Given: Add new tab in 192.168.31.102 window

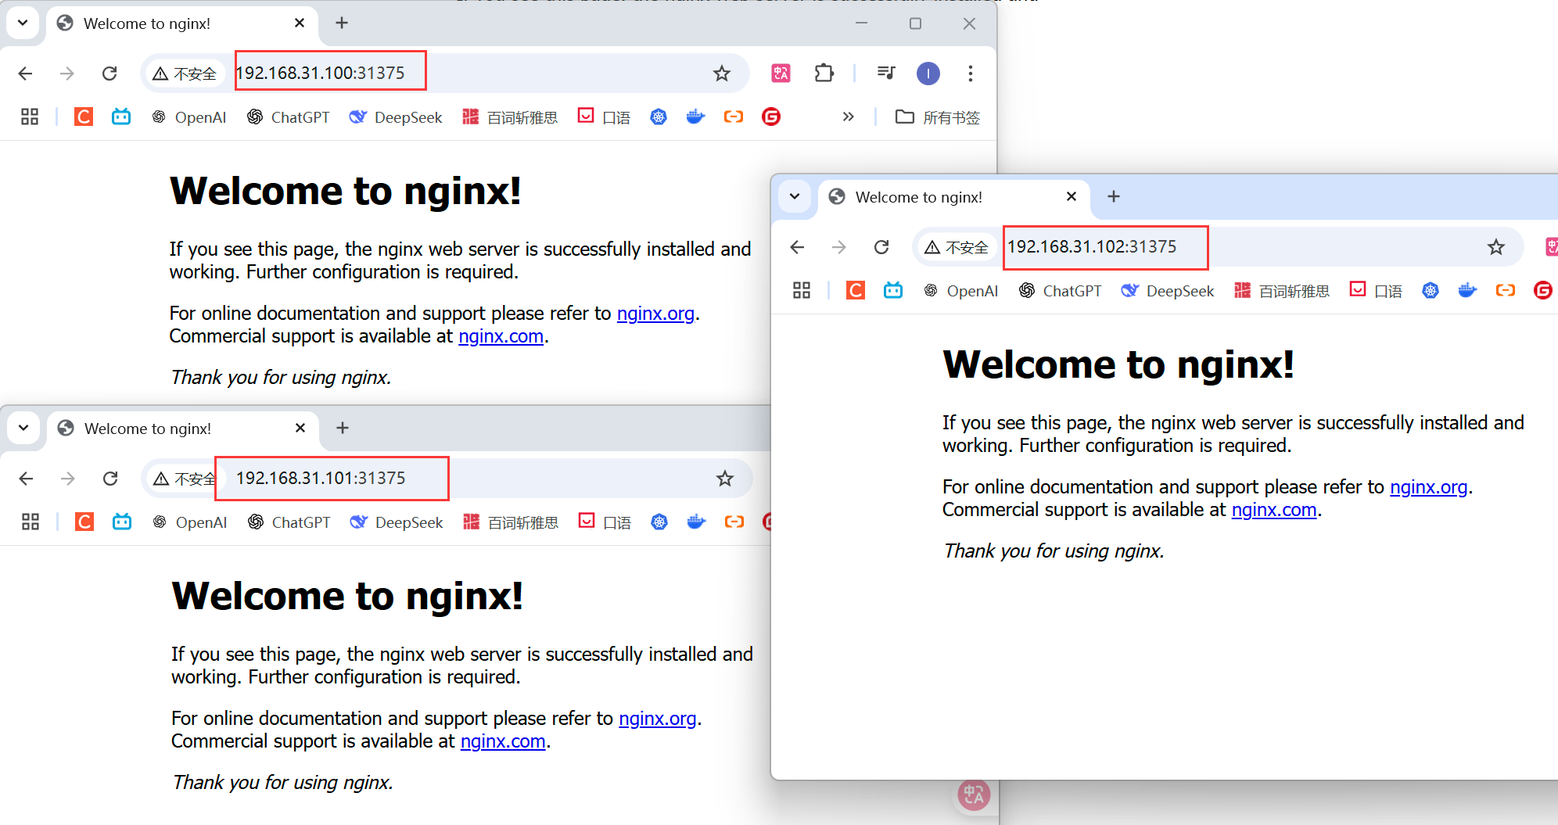Looking at the screenshot, I should click(1114, 197).
